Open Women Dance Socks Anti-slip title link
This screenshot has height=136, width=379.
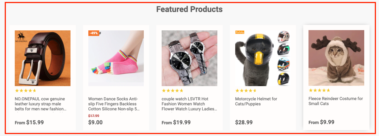click(114, 104)
